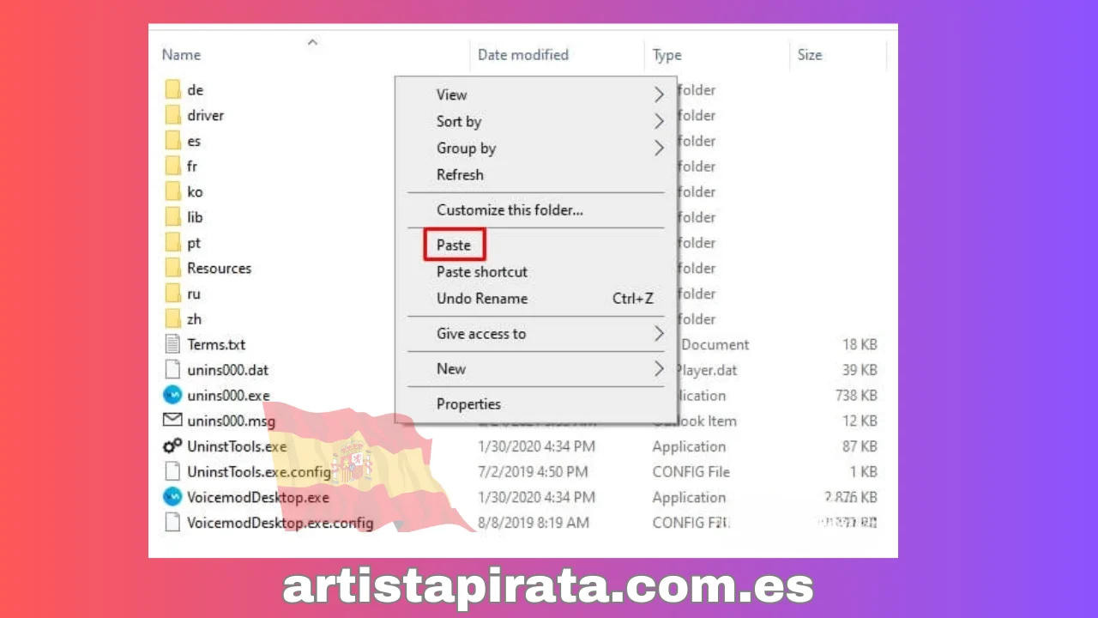The height and width of the screenshot is (618, 1098).
Task: Click the 39 KB size value
Action: pyautogui.click(x=860, y=370)
